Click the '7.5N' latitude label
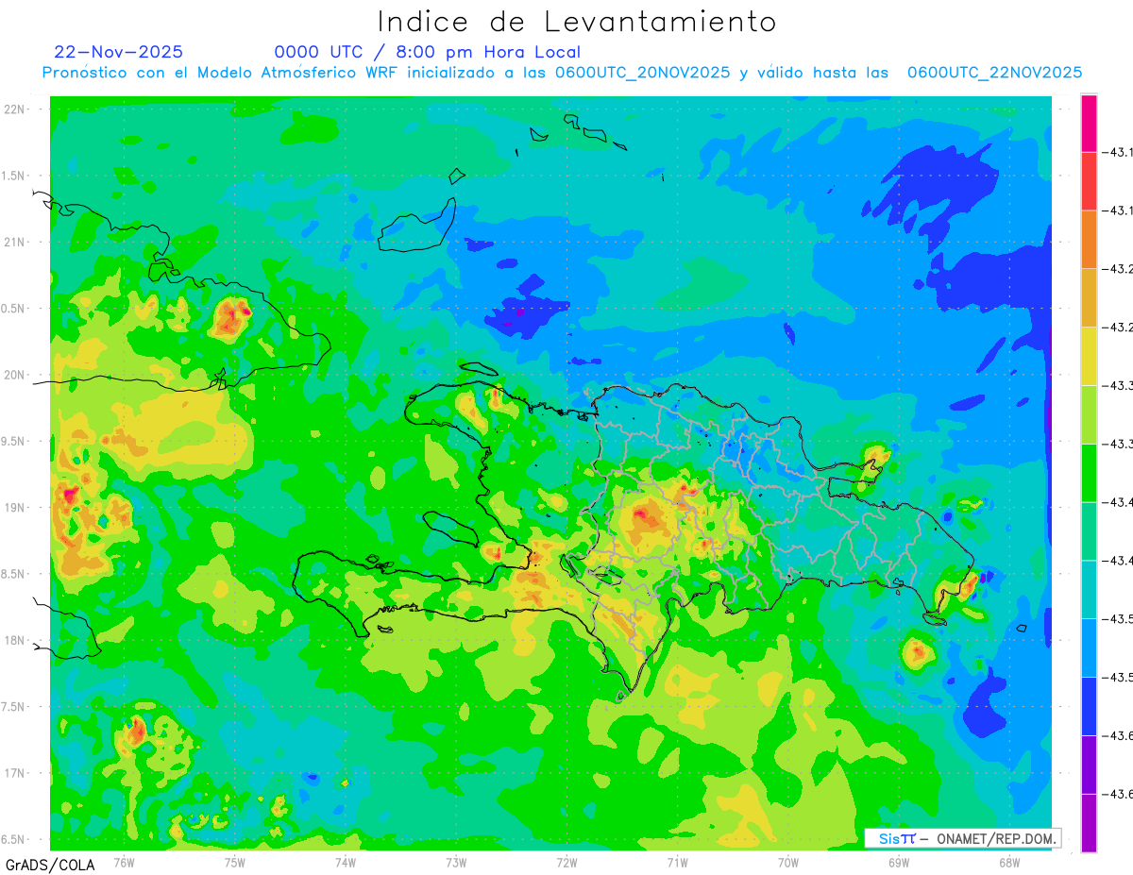The height and width of the screenshot is (875, 1133). (x=14, y=707)
